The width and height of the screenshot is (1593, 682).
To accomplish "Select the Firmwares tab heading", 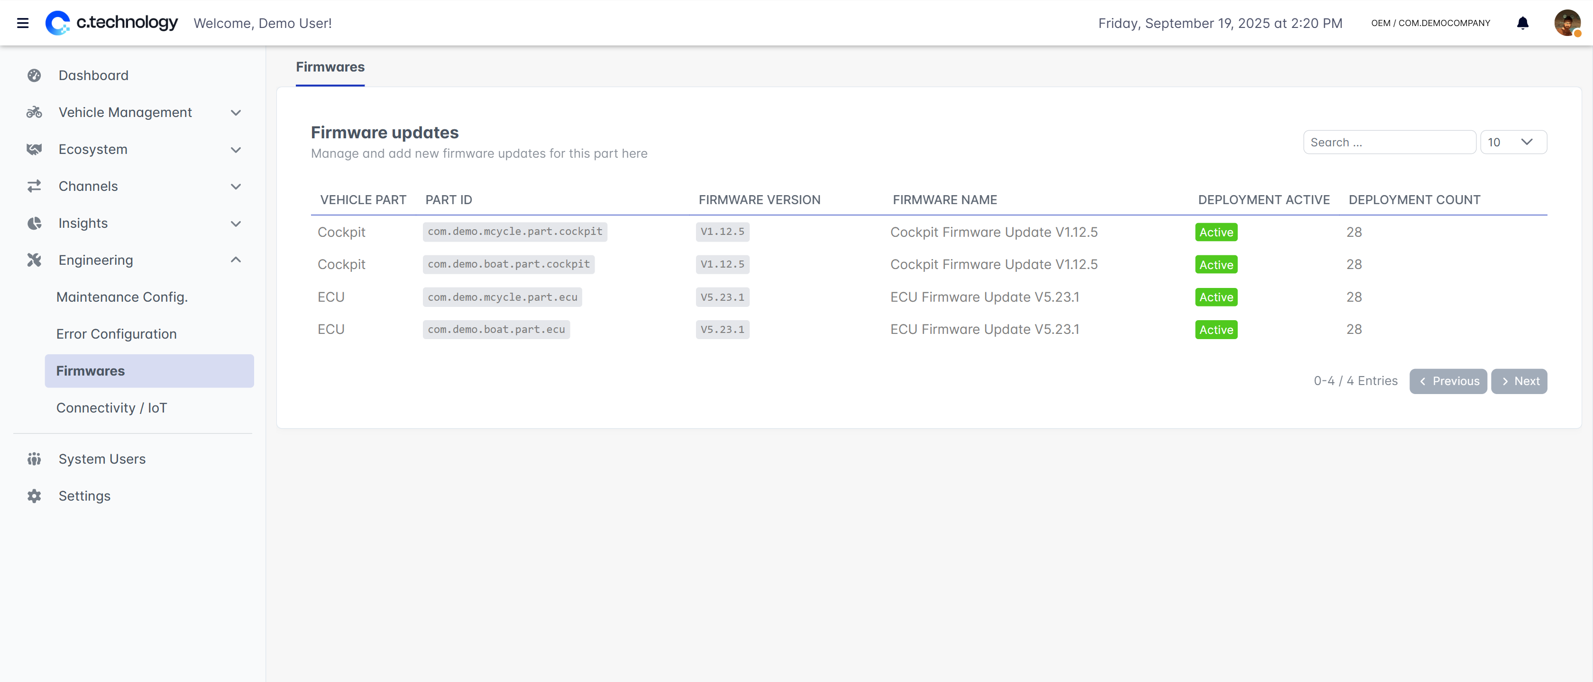I will 330,67.
